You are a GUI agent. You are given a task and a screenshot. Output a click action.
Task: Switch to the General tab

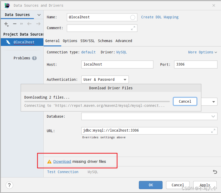tap(52, 41)
